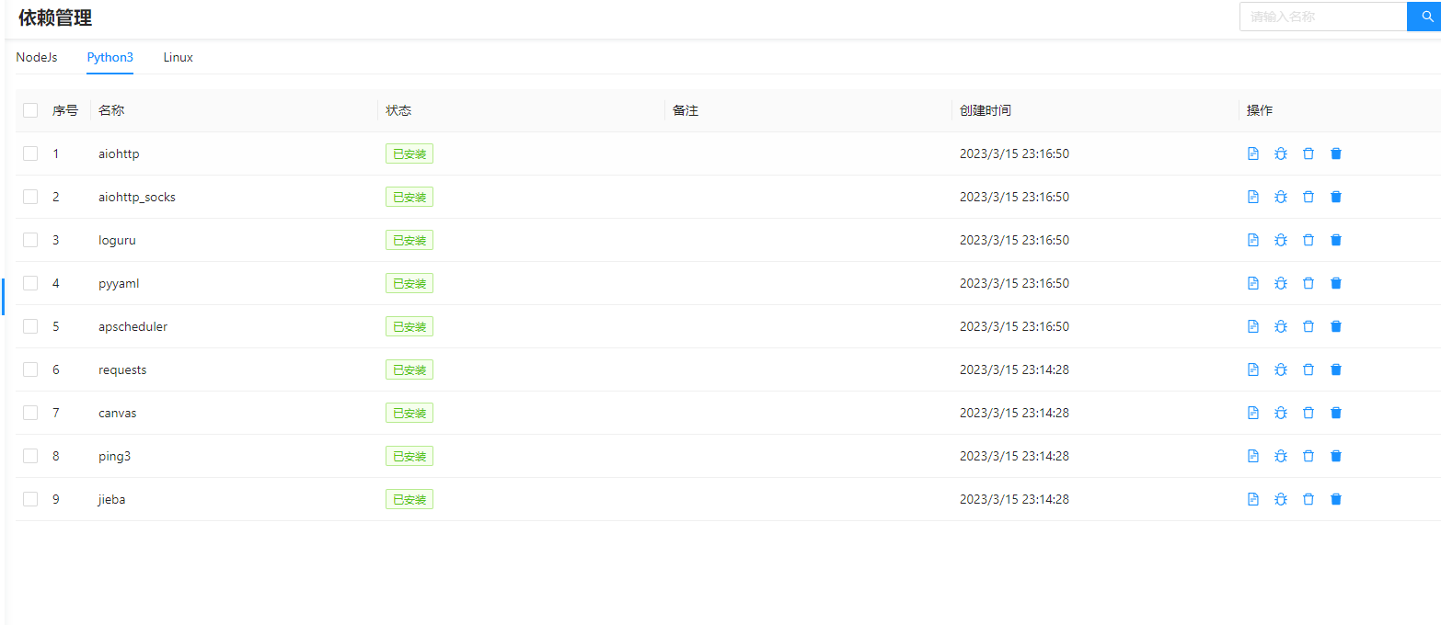Click the outlined trash icon for canvas
Screen dimensions: 1441x625
1308,412
